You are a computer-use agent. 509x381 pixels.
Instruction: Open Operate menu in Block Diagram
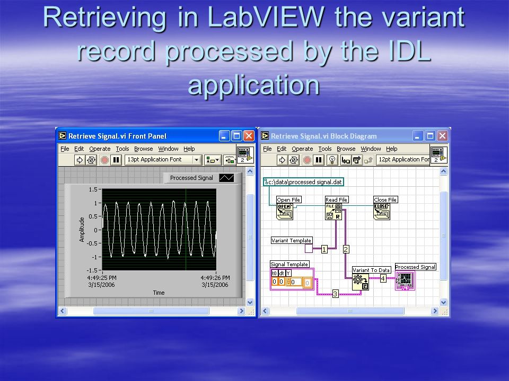[x=302, y=149]
